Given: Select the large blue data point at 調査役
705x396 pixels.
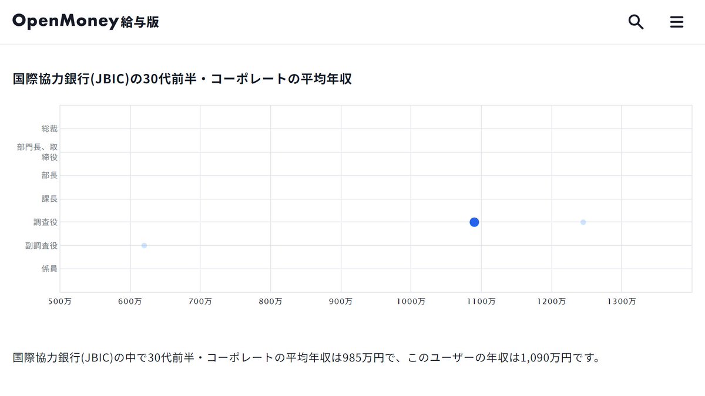Looking at the screenshot, I should [475, 222].
